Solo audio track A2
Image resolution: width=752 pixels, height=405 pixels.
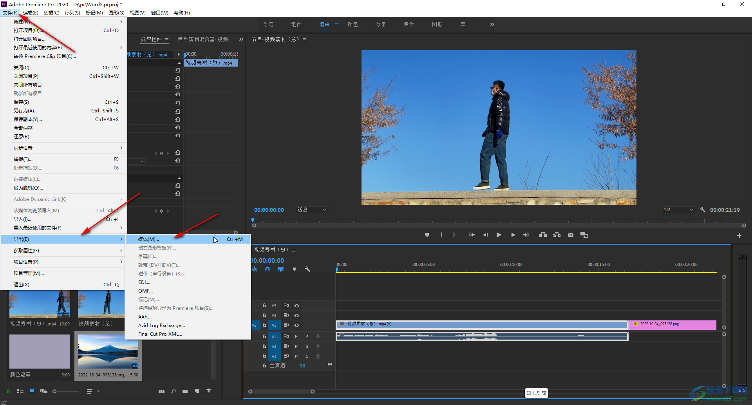point(307,346)
